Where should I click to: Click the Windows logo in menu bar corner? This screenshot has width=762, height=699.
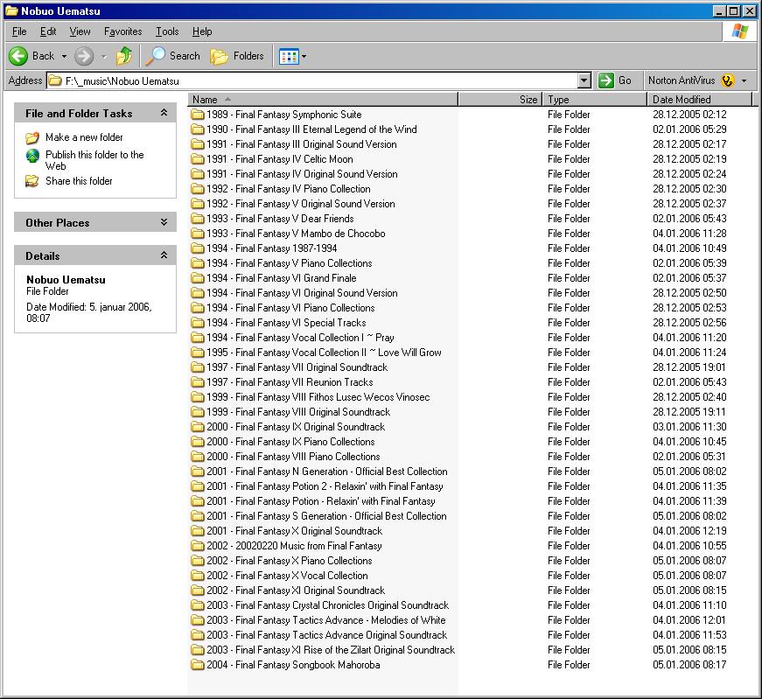tap(739, 31)
